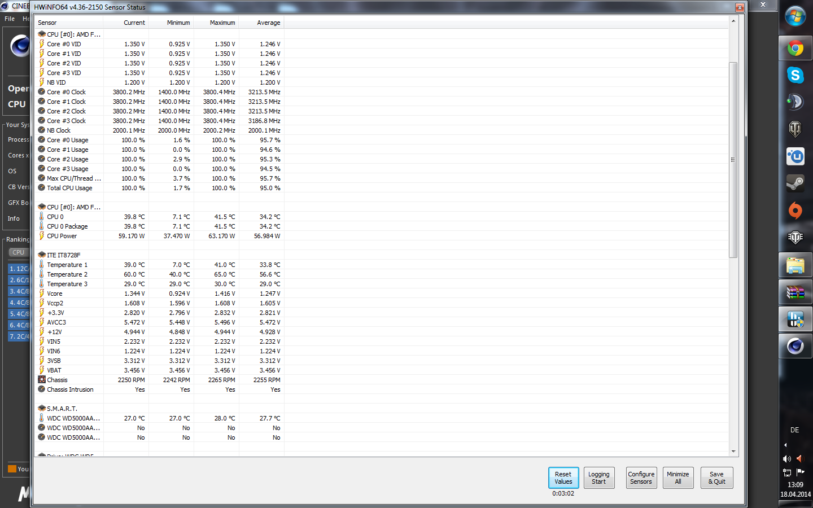
Task: Click the Average column header
Action: click(x=261, y=23)
